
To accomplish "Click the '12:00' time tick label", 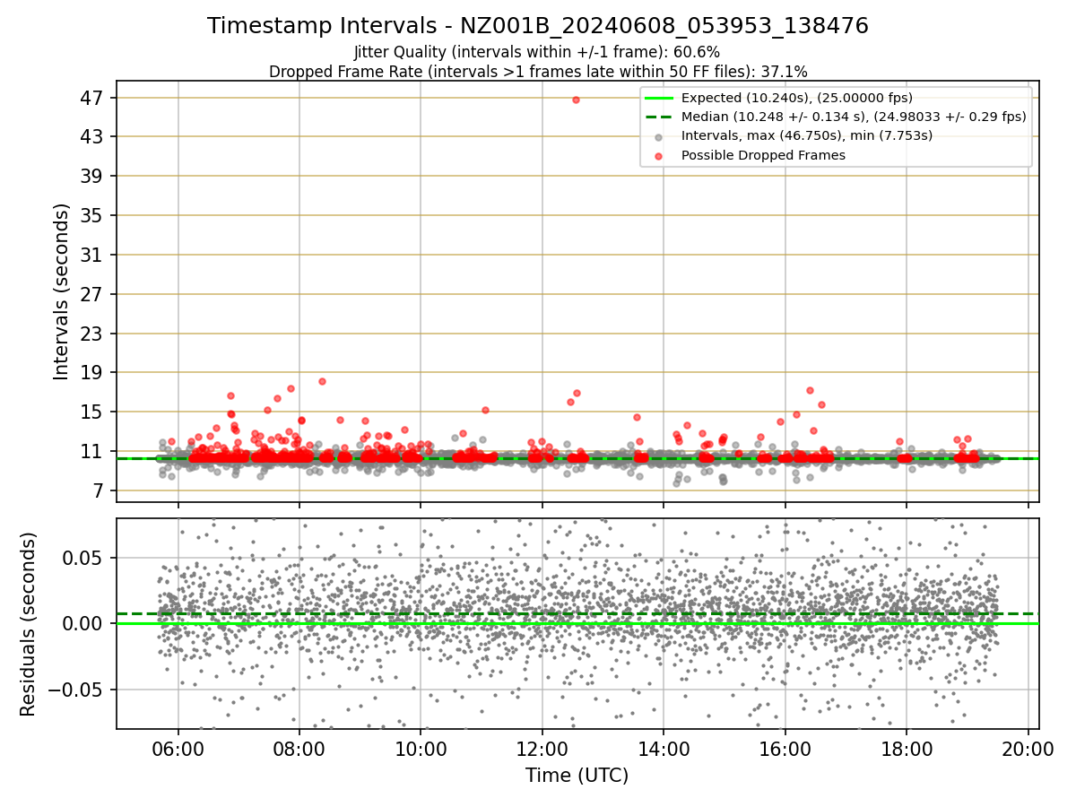I will 542,750.
